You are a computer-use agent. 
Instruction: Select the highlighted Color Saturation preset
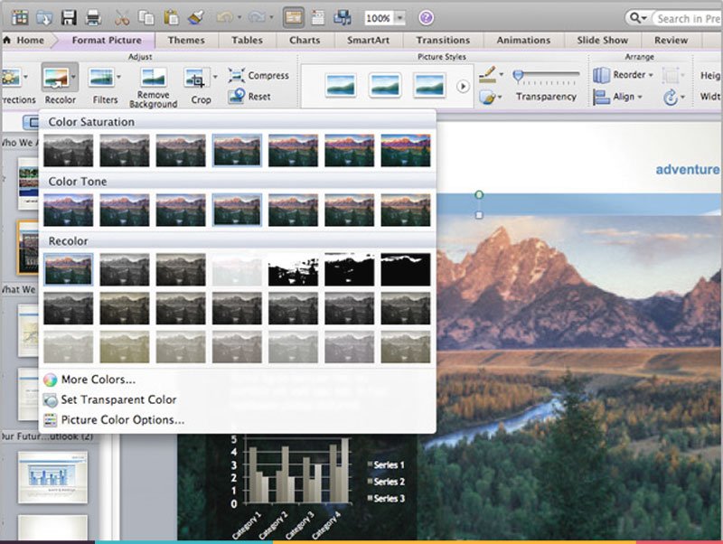pos(235,149)
